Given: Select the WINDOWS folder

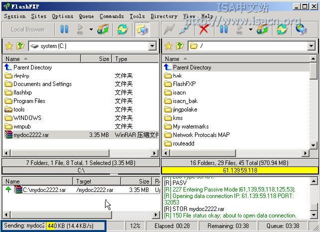Looking at the screenshot, I should [23, 117].
